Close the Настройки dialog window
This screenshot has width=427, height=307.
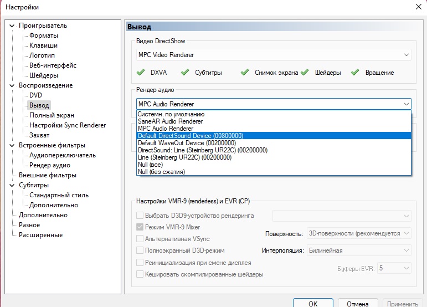417,7
